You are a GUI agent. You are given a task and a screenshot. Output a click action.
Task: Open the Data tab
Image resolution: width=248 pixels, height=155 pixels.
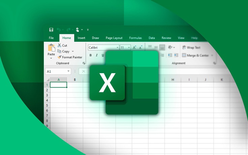click(x=152, y=38)
